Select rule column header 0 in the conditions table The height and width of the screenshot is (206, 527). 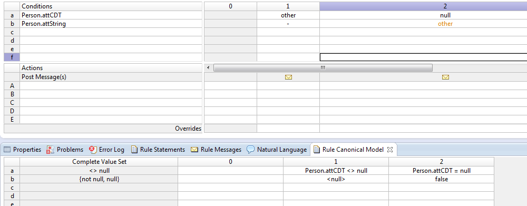pos(231,6)
